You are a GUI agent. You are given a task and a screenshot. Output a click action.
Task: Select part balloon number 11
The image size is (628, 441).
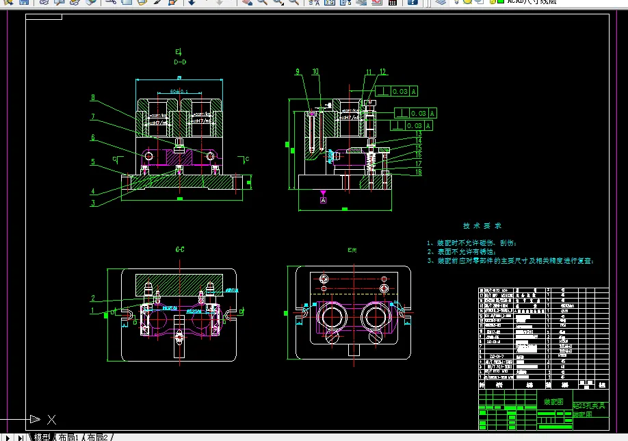pyautogui.click(x=369, y=72)
